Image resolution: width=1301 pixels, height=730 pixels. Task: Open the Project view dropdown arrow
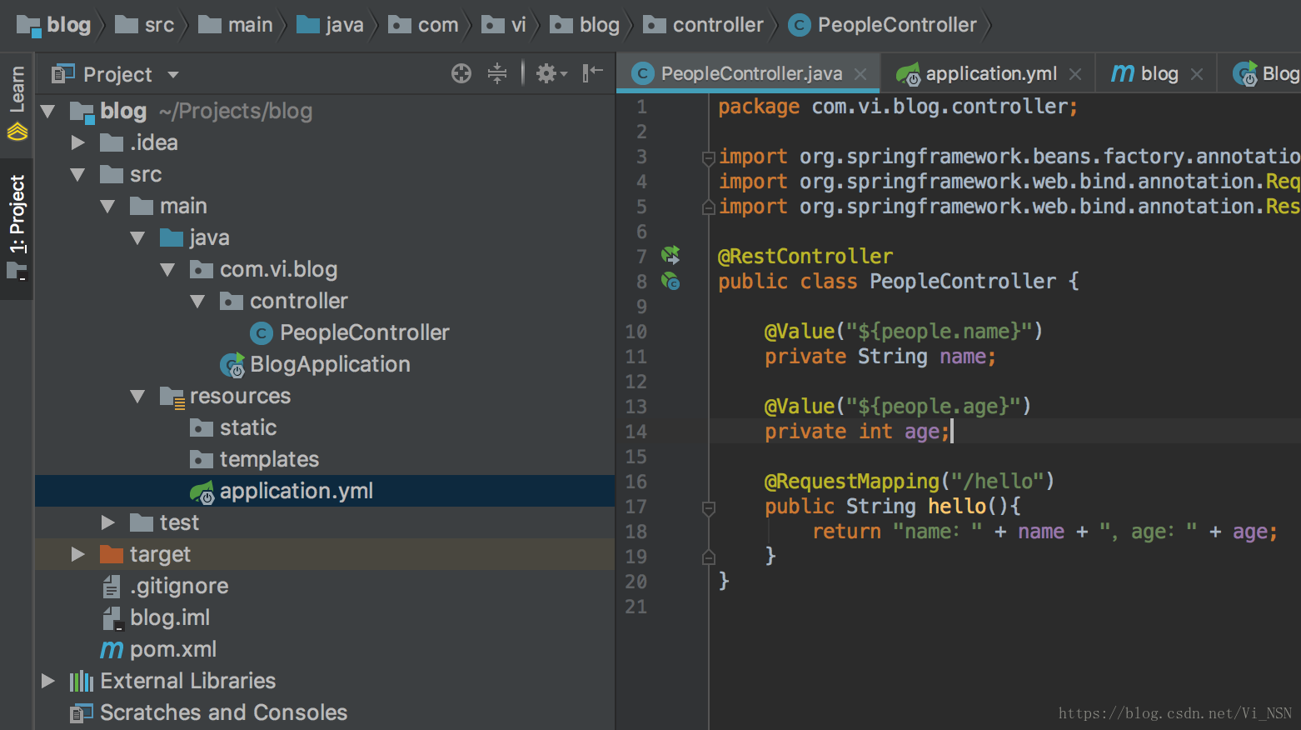(173, 74)
